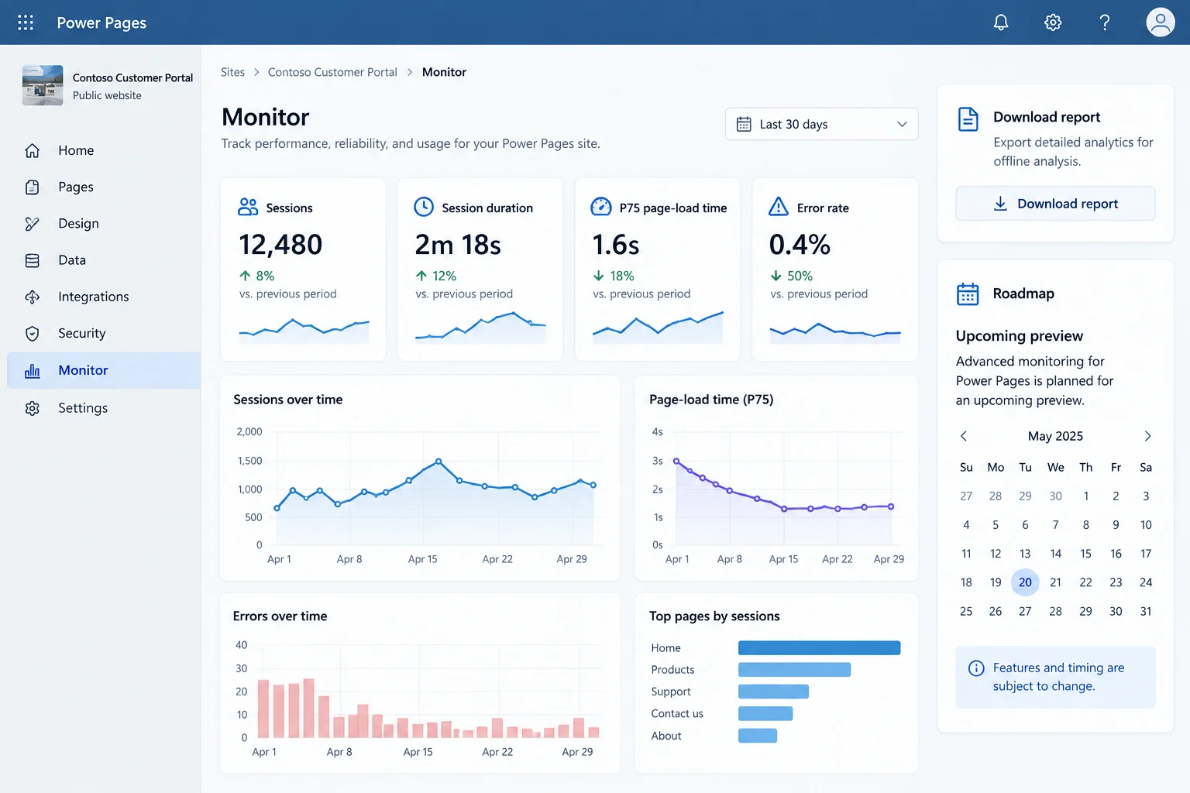Go to previous month in calendar
1190x793 pixels.
coord(964,436)
